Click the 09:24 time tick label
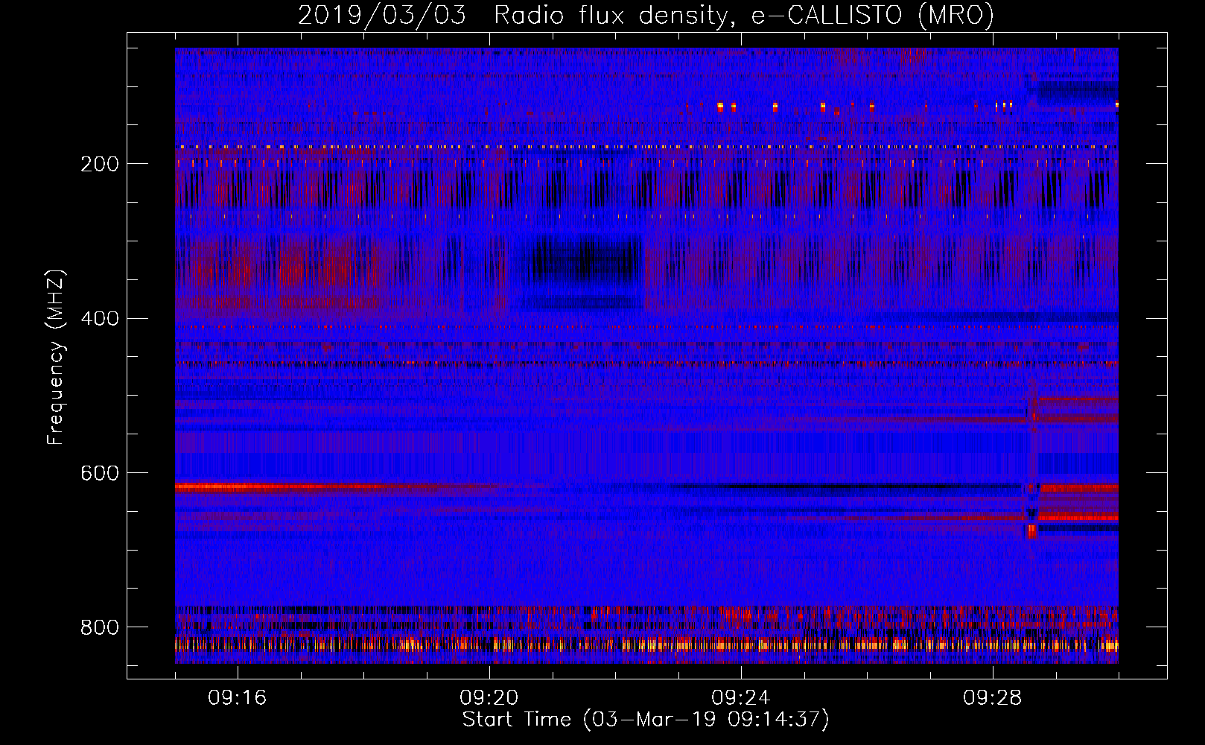 (741, 698)
